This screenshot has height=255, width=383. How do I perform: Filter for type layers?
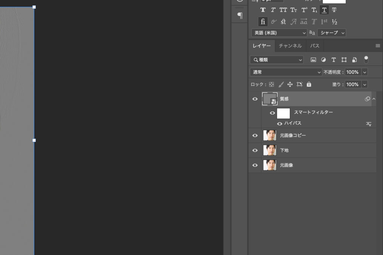tap(334, 60)
